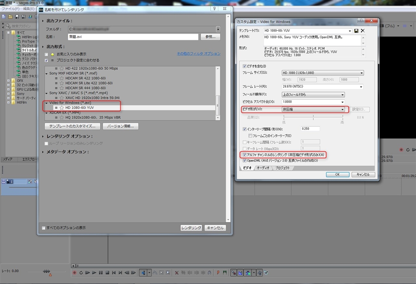Viewport: 416px width, 284px height.
Task: Click the green Insert Region icon
Action: [225, 273]
